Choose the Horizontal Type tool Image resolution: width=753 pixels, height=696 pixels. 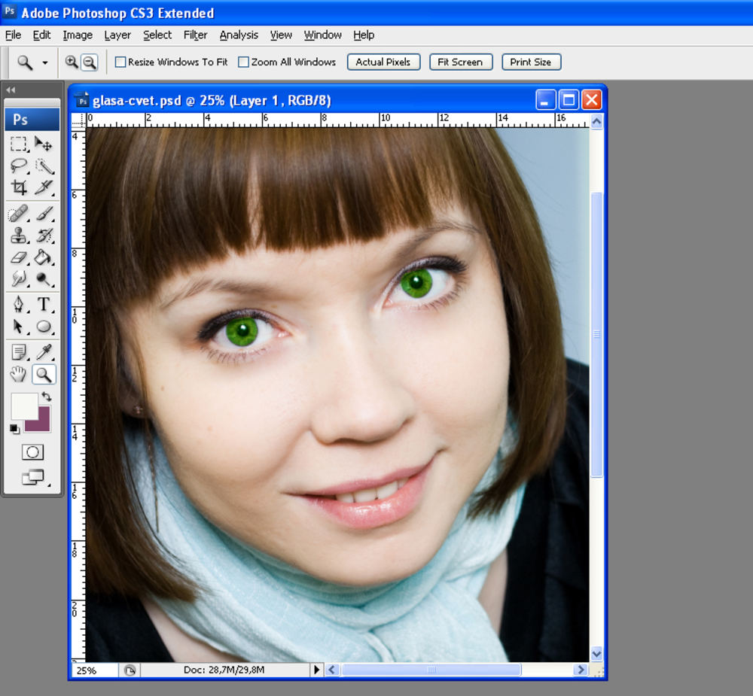pyautogui.click(x=44, y=305)
